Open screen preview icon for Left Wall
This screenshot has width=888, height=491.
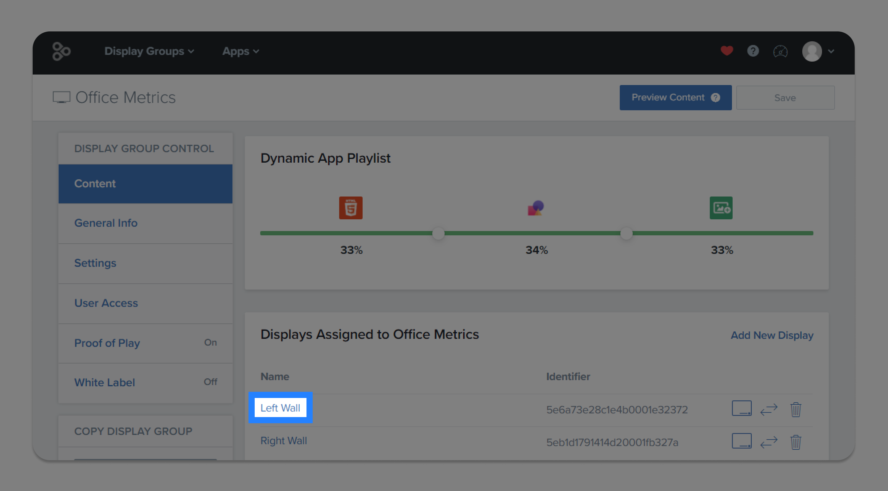point(742,408)
